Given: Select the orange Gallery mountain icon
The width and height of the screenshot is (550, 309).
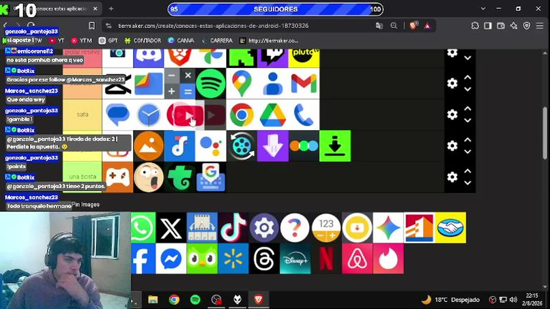Looking at the screenshot, I should pyautogui.click(x=149, y=146).
